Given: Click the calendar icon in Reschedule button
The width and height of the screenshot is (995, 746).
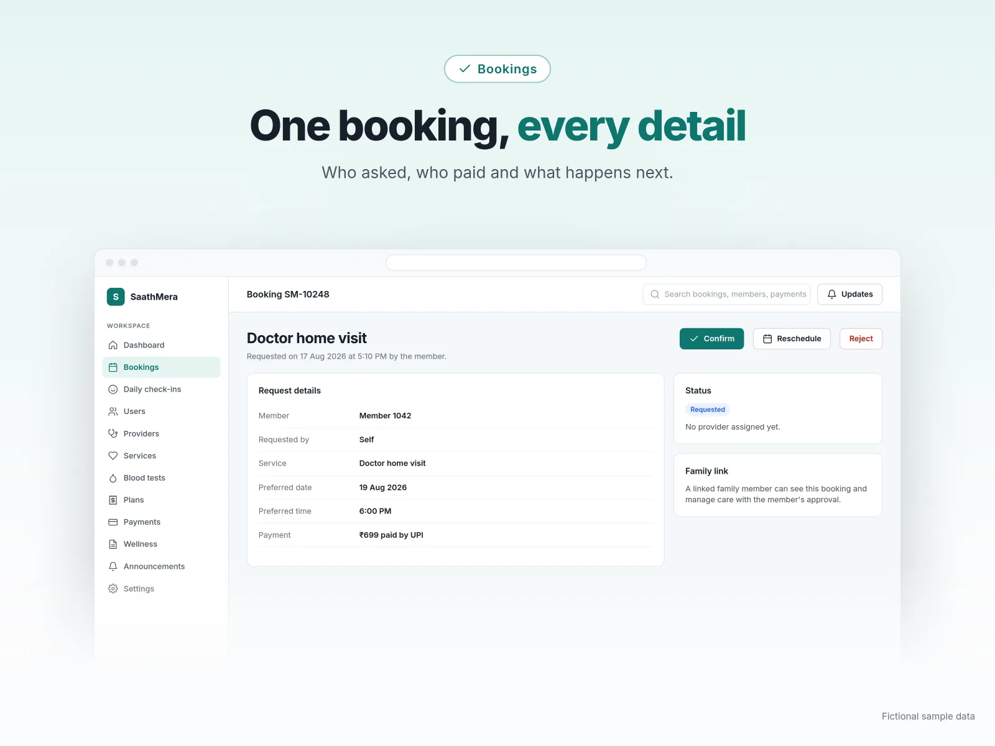Looking at the screenshot, I should click(x=767, y=339).
